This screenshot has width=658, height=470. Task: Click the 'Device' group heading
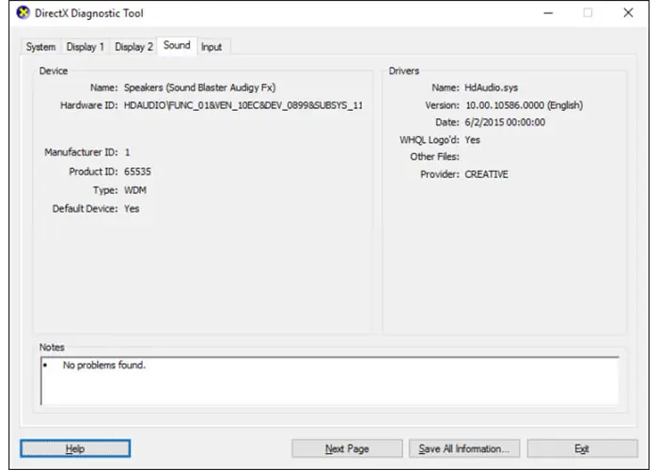pos(54,70)
